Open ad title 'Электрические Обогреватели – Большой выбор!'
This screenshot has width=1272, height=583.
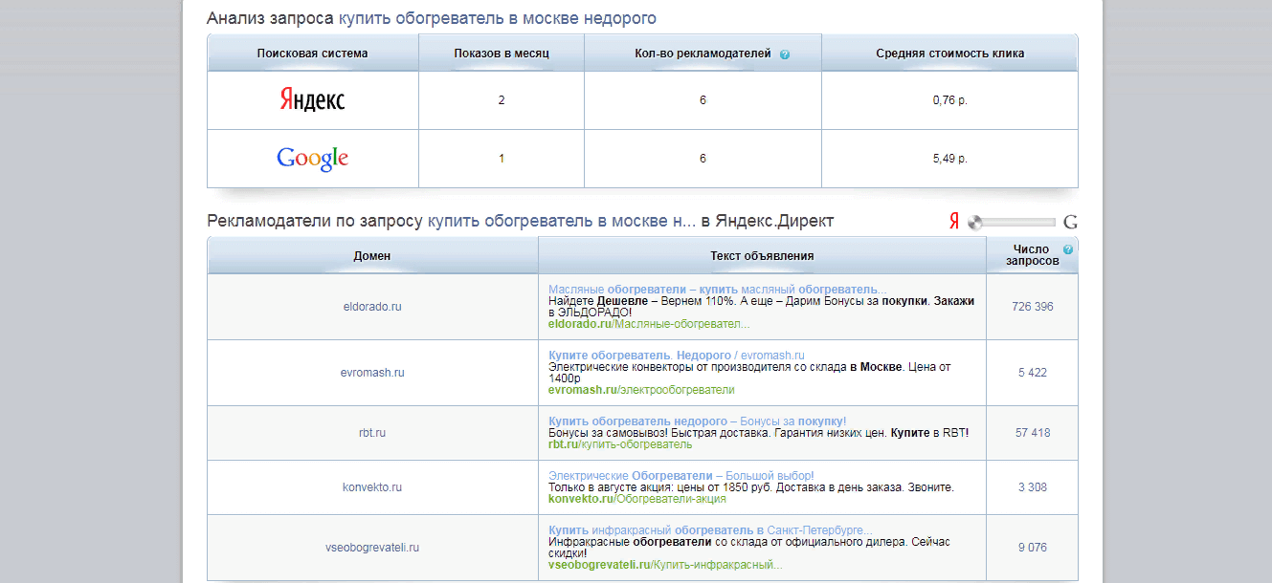681,475
